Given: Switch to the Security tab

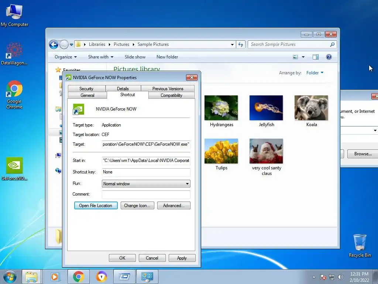Looking at the screenshot, I should click(x=86, y=89).
